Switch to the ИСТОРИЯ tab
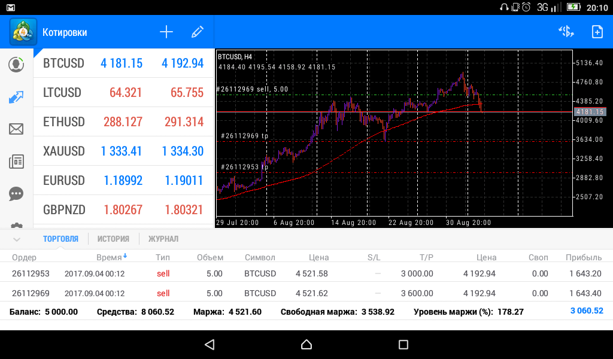 click(x=113, y=239)
